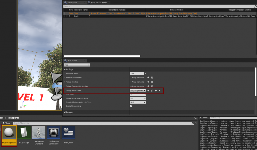Image resolution: width=257 pixels, height=150 pixels.
Task: Select the DT_Foliage data table asset
Action: click(24, 135)
